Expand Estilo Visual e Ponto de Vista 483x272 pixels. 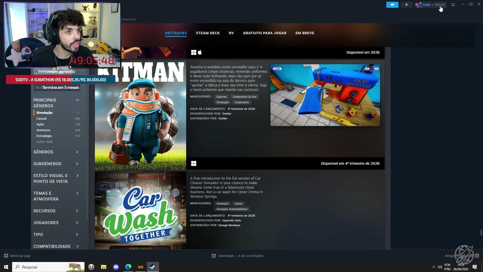click(x=56, y=178)
